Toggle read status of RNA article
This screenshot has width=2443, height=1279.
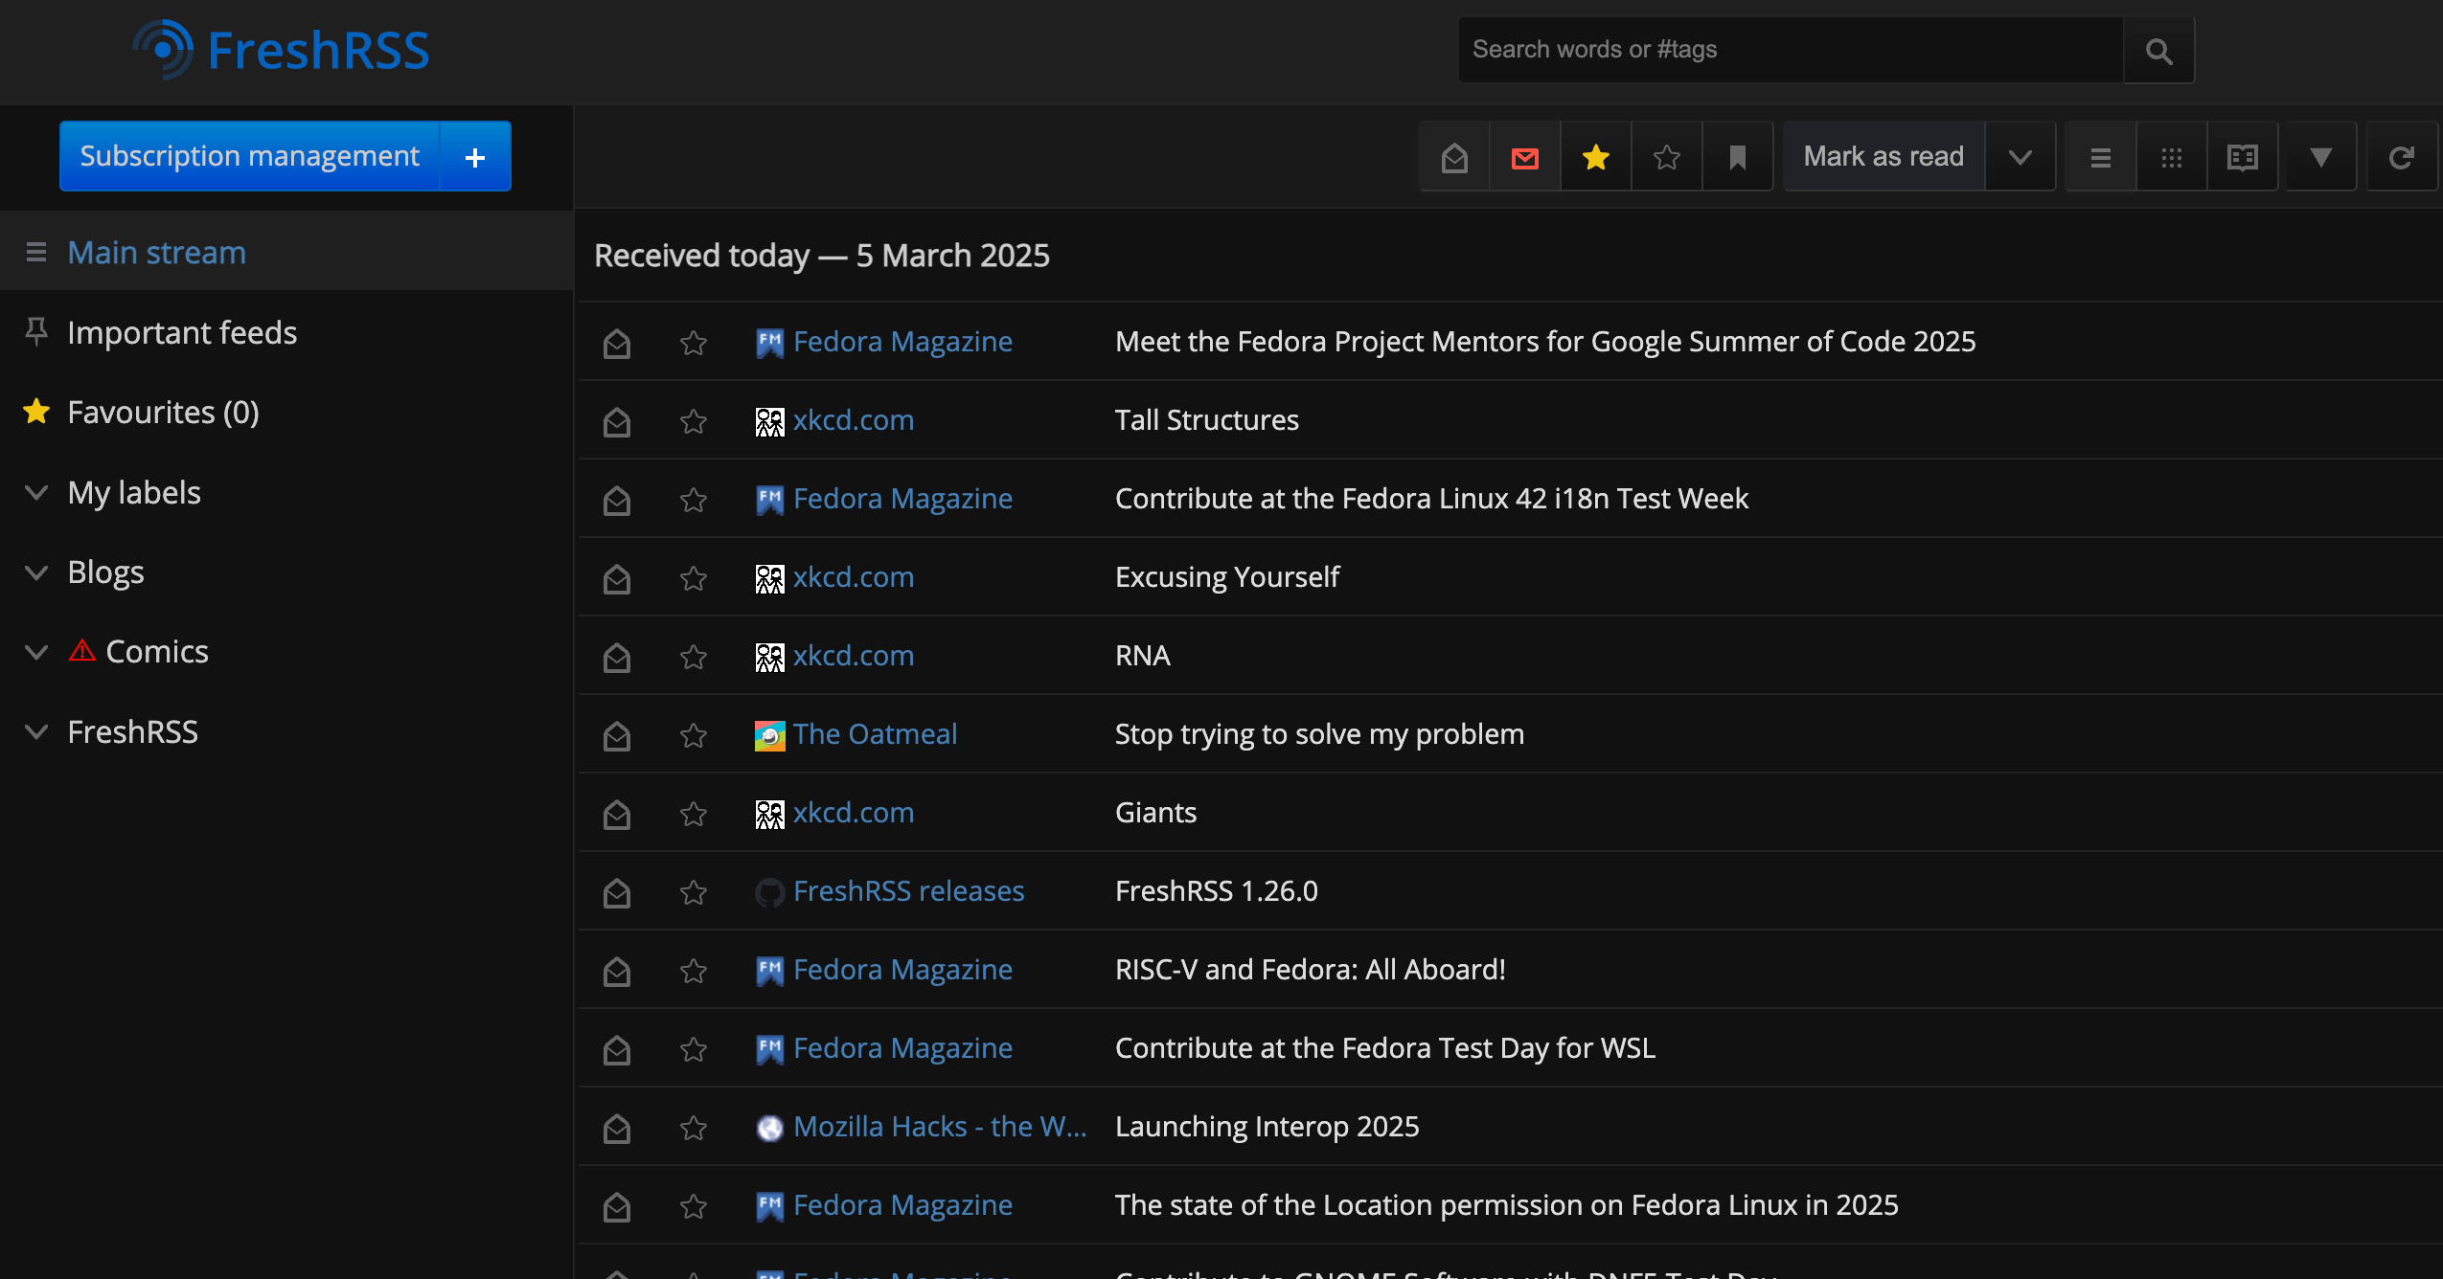point(619,656)
